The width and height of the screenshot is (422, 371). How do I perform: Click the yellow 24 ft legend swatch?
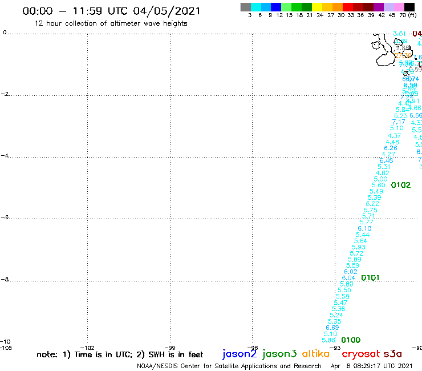pyautogui.click(x=317, y=7)
